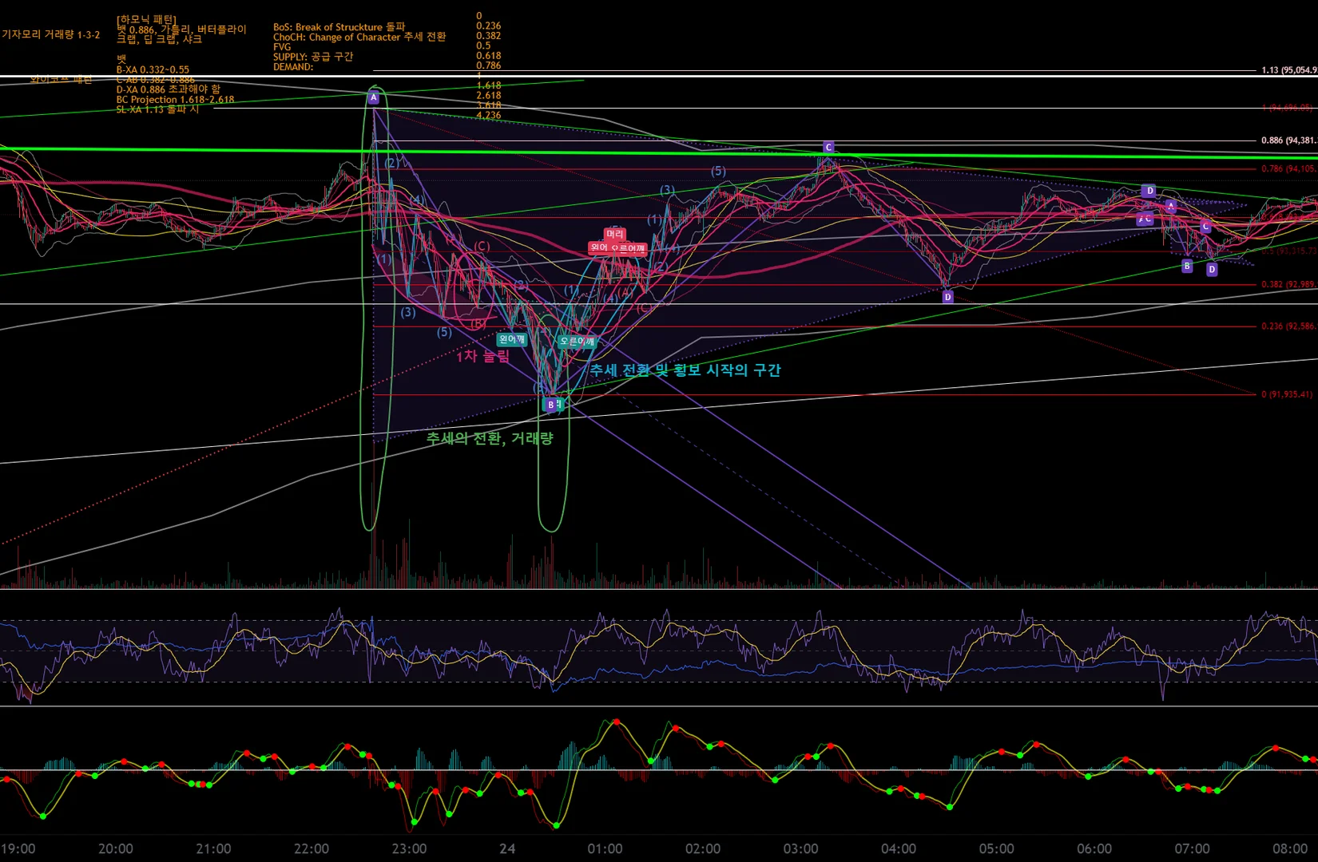The height and width of the screenshot is (862, 1318).
Task: Click the 05:00 time axis label
Action: point(996,848)
